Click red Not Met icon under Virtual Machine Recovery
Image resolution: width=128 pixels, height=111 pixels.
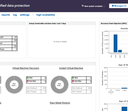point(28,81)
